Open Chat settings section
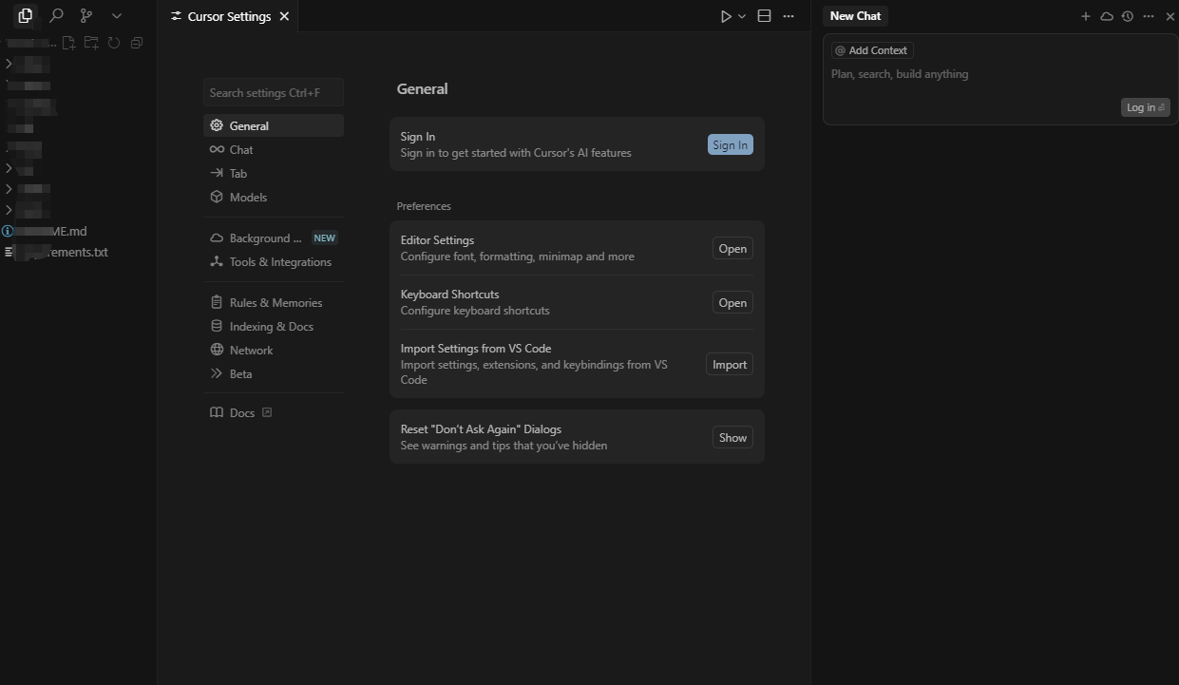This screenshot has height=685, width=1179. click(274, 149)
